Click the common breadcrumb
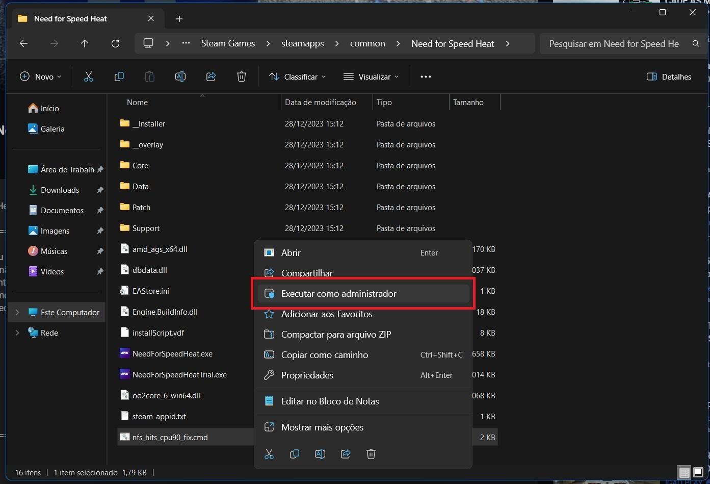 click(x=367, y=43)
